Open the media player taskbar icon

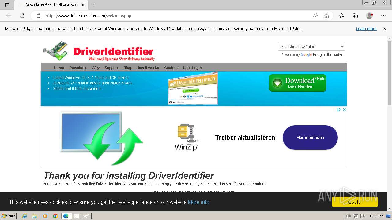pyautogui.click(x=45, y=216)
